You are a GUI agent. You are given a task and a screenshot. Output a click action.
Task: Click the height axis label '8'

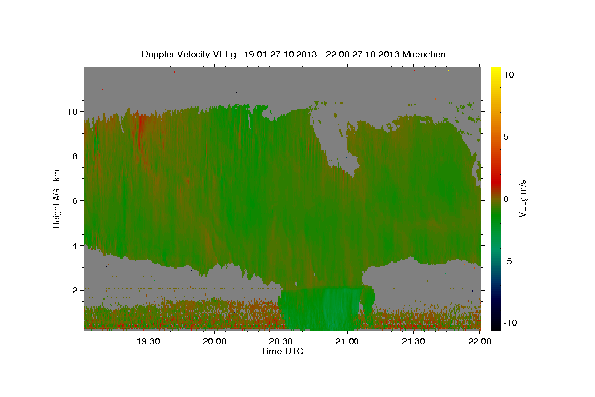point(75,156)
